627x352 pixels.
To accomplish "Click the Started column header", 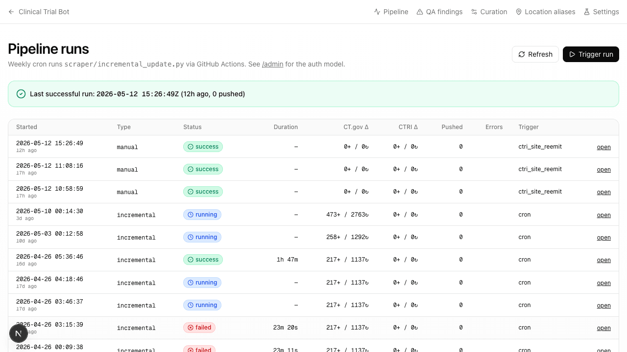I will [x=26, y=127].
